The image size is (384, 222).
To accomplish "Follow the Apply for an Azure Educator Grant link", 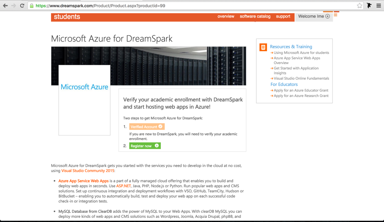I will pos(301,90).
